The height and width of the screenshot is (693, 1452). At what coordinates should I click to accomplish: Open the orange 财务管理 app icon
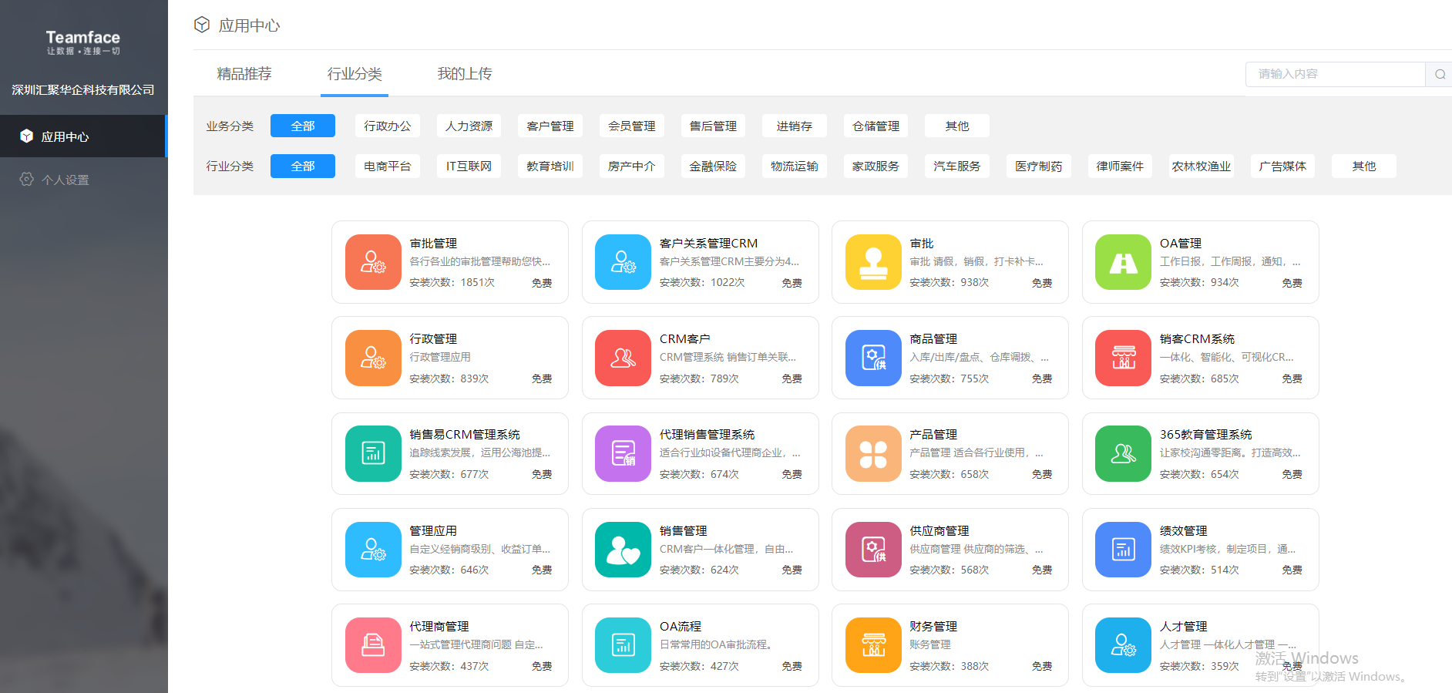click(x=873, y=645)
